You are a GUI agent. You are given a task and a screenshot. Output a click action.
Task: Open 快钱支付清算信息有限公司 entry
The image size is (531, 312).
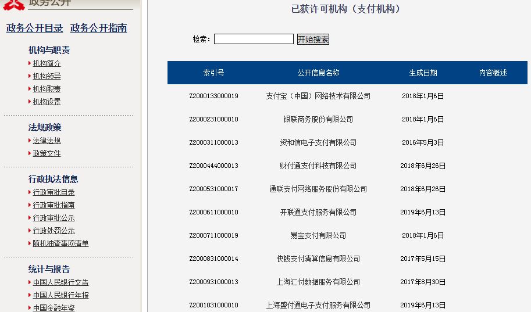318,259
